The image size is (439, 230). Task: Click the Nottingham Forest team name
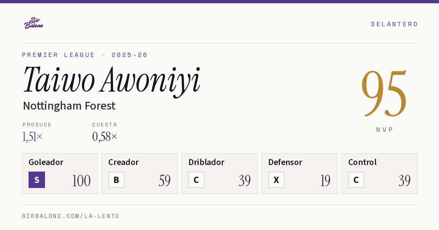[69, 106]
